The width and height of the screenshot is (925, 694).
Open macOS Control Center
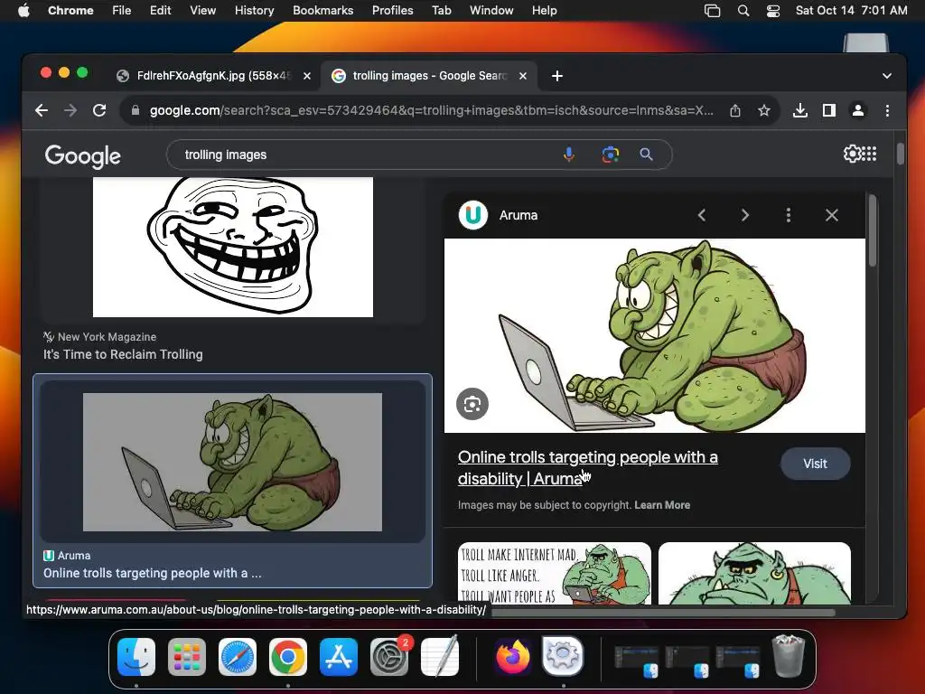pos(773,11)
